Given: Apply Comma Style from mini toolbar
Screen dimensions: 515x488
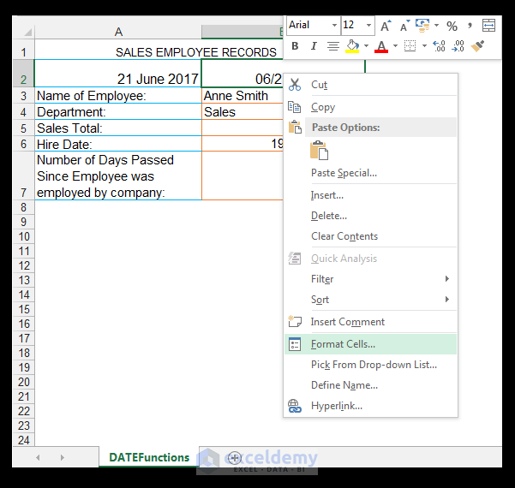Looking at the screenshot, I should click(470, 26).
